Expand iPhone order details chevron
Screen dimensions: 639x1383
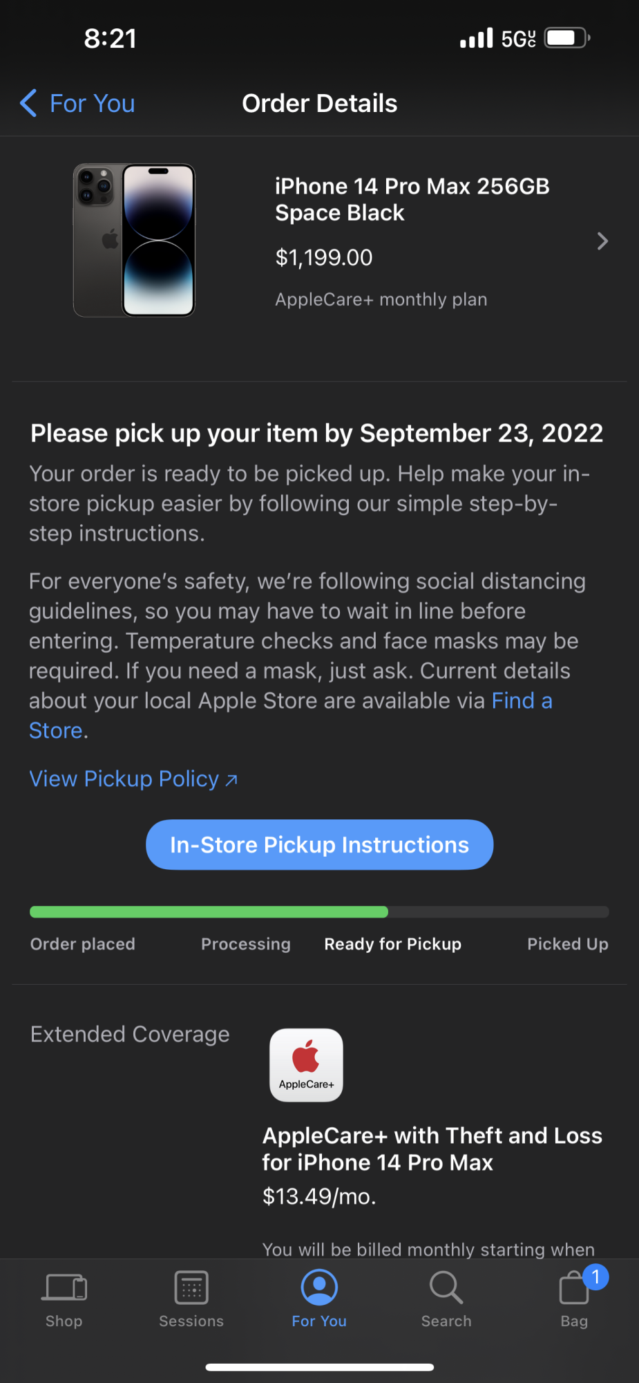point(602,241)
